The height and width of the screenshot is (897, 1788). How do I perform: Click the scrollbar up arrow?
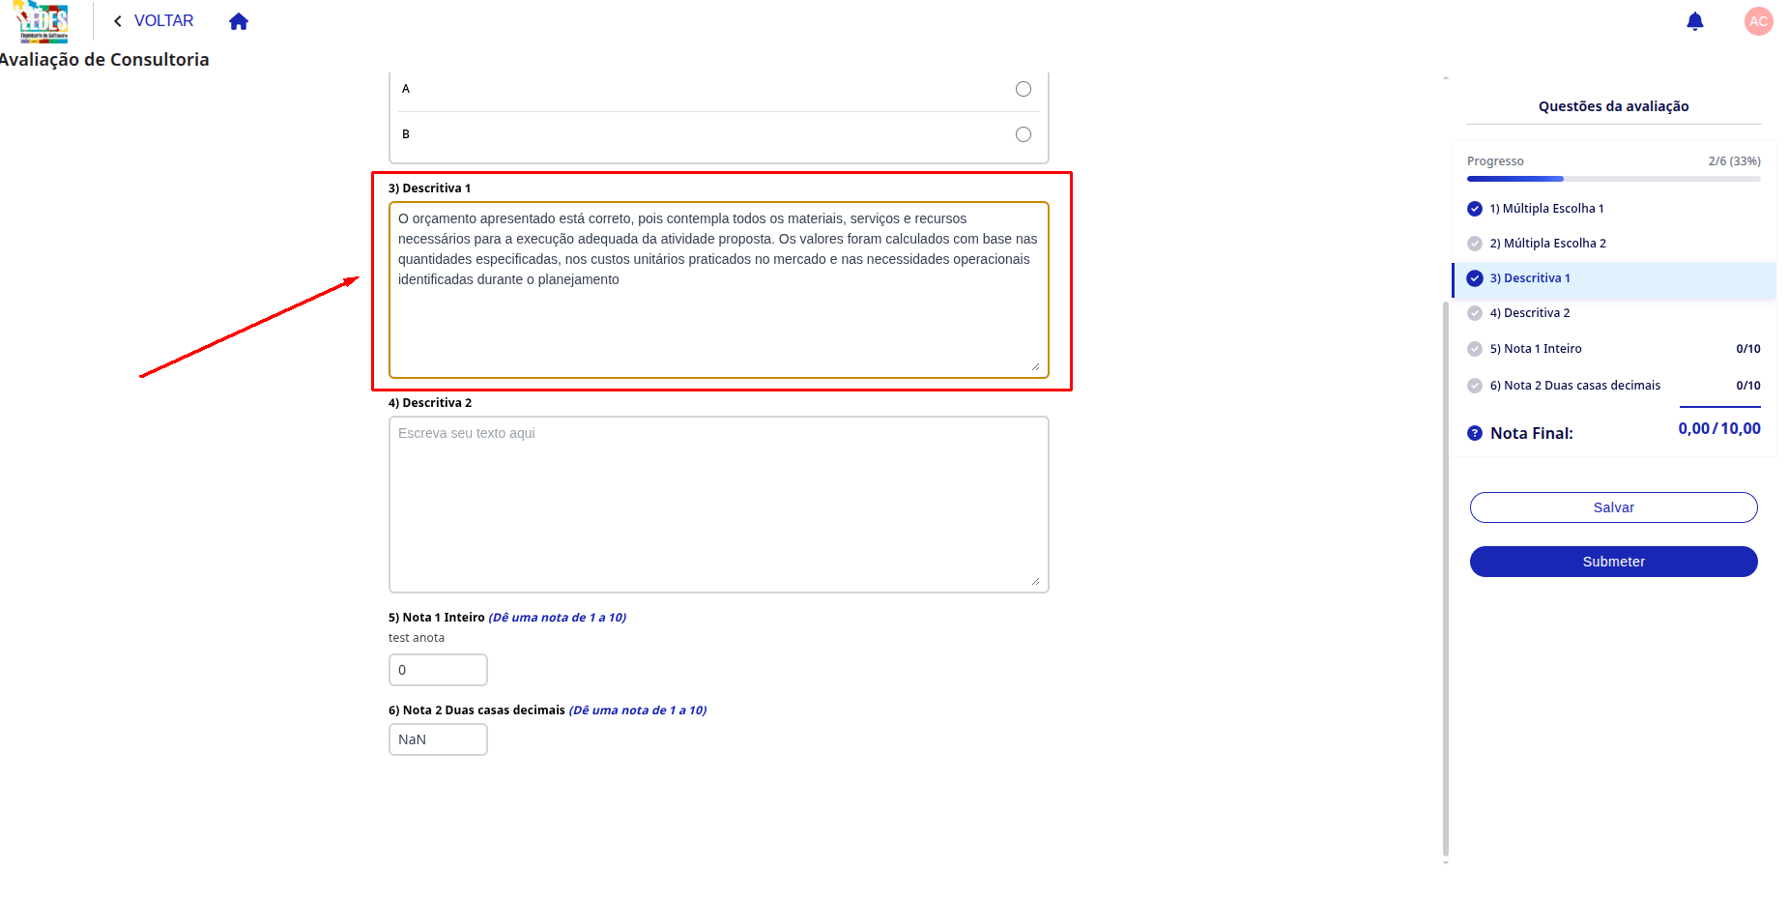pos(1446,77)
